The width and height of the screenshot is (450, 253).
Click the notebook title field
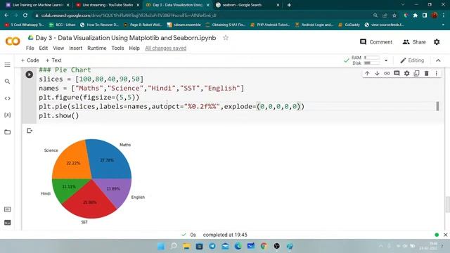coord(125,38)
